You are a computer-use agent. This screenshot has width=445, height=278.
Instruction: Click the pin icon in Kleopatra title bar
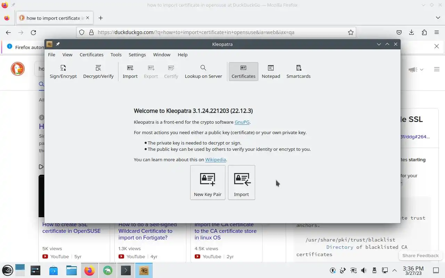[x=58, y=44]
